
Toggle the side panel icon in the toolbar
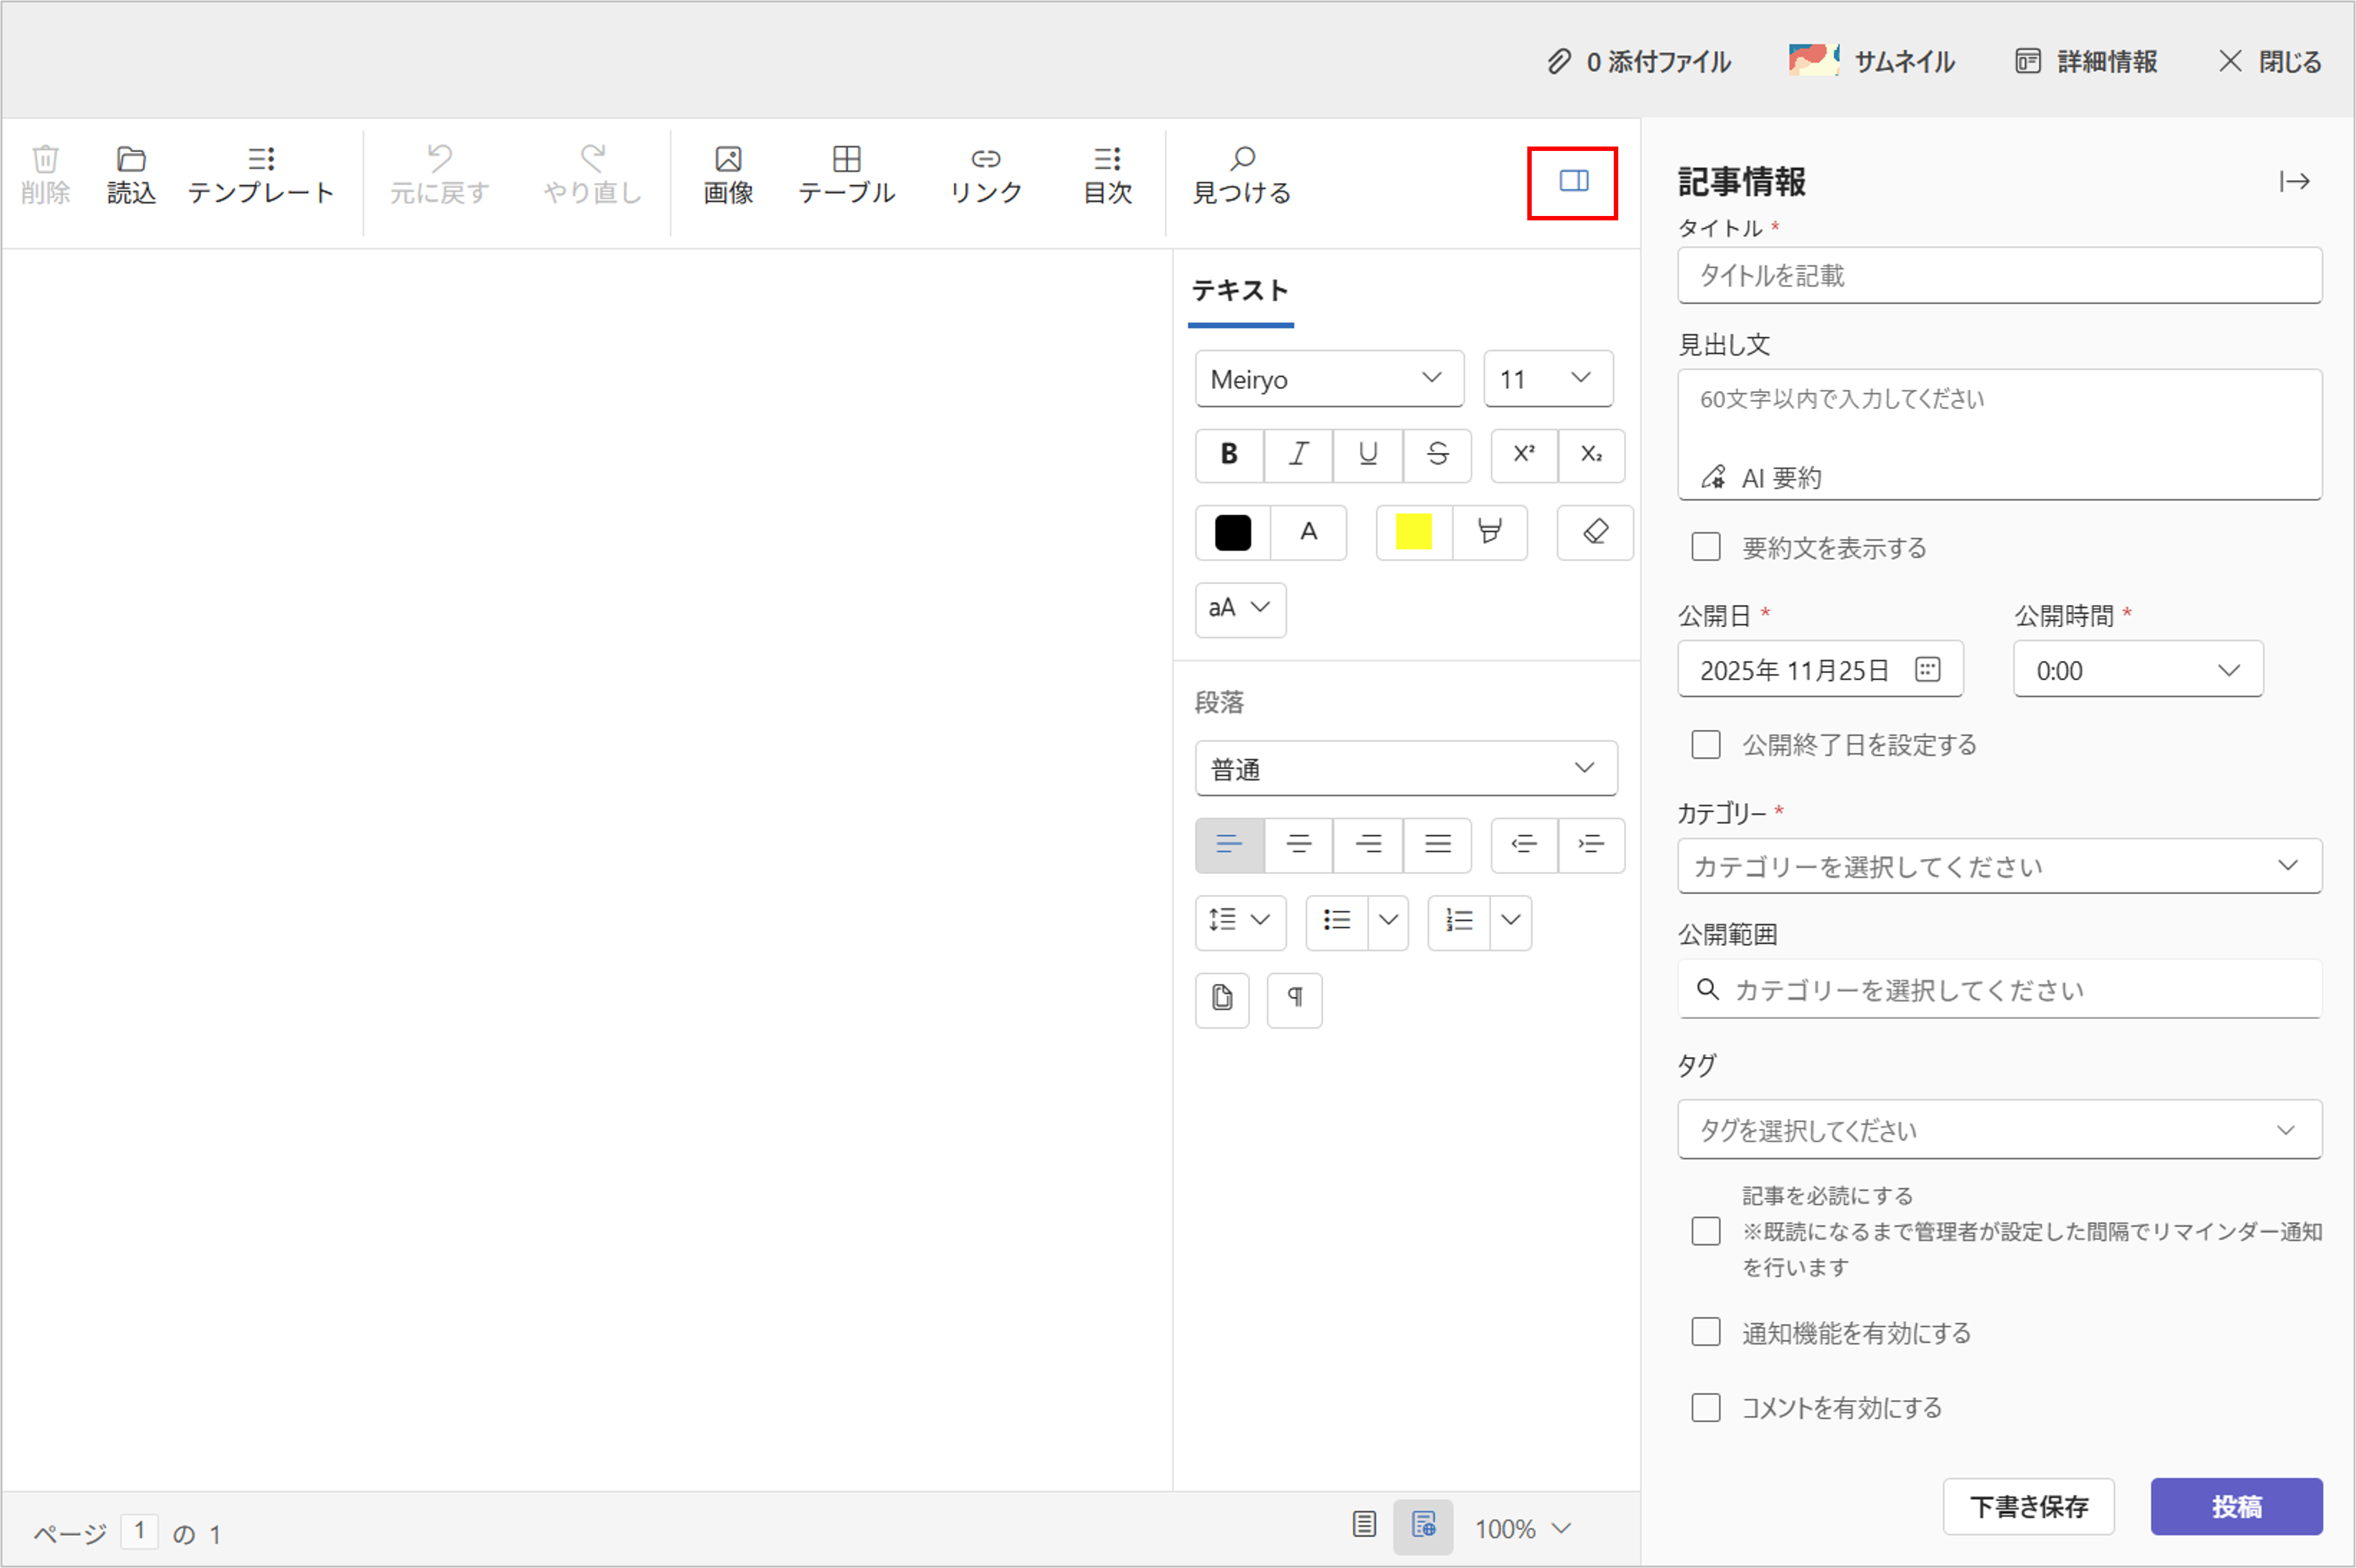(1573, 181)
